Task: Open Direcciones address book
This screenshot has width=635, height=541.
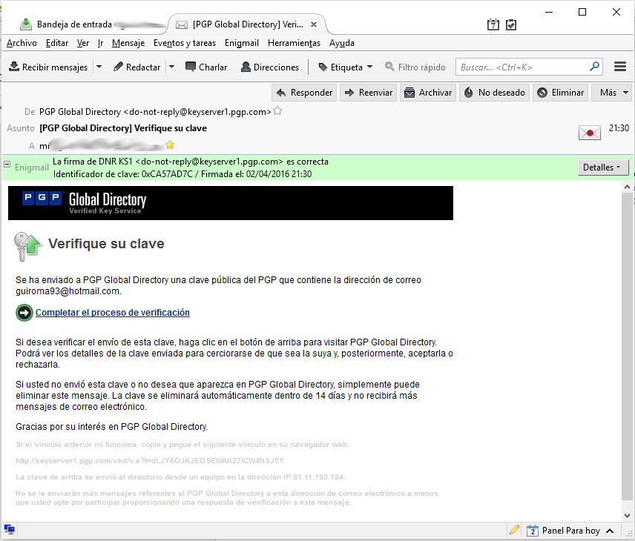Action: (270, 67)
